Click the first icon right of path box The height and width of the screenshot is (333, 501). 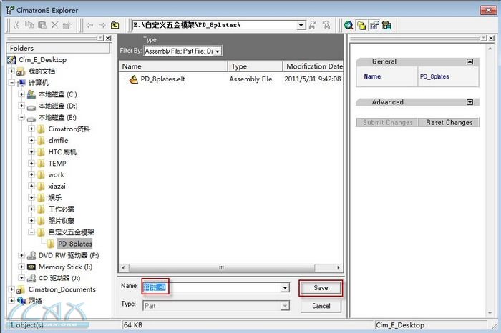point(313,25)
